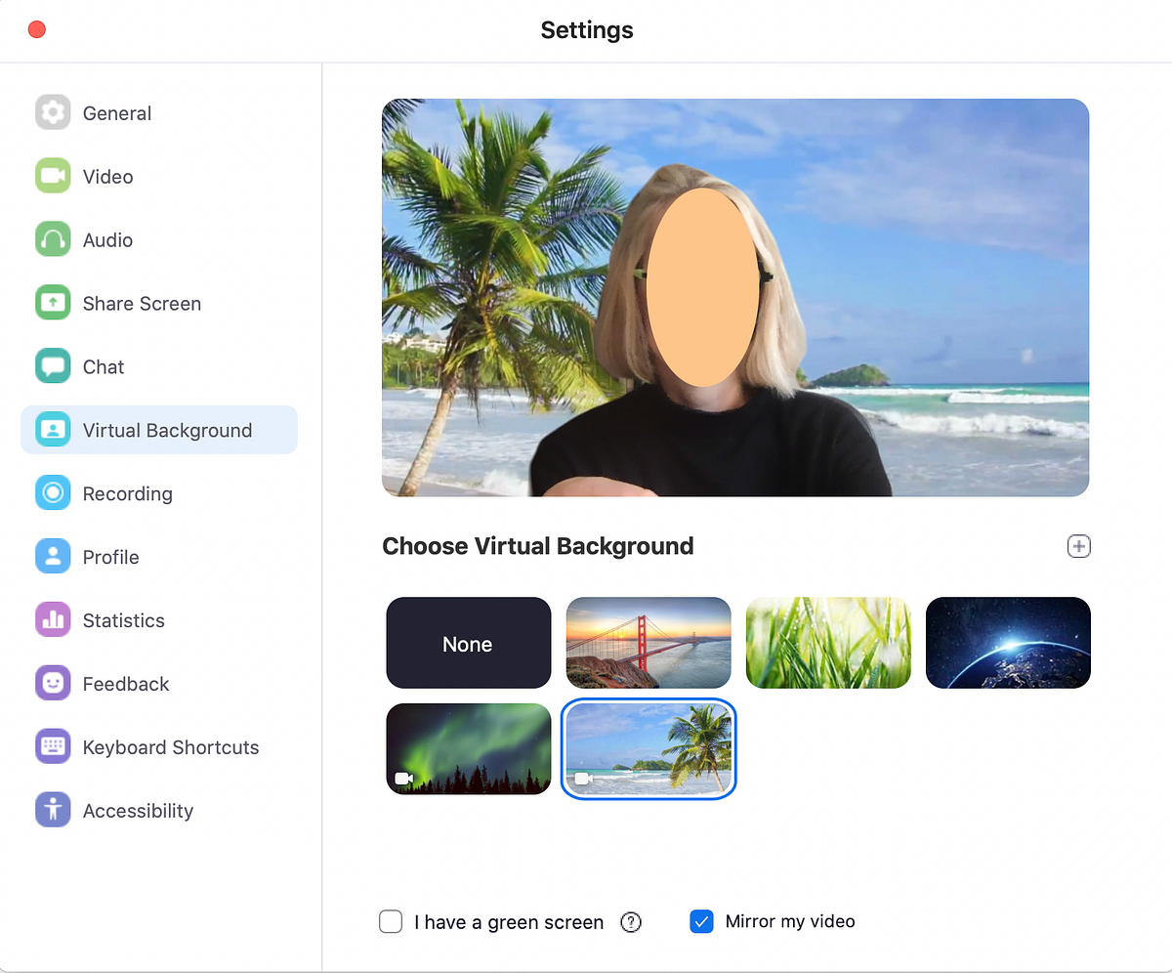Click the Video camera icon in sidebar
The image size is (1172, 973).
pos(53,177)
